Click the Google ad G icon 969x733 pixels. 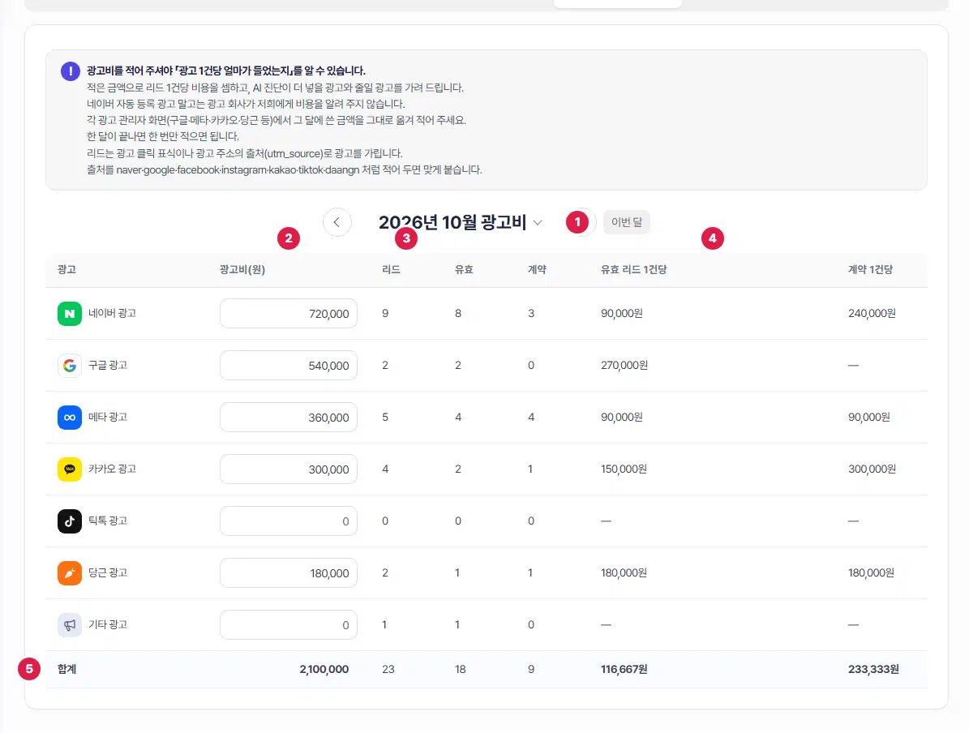pos(70,365)
